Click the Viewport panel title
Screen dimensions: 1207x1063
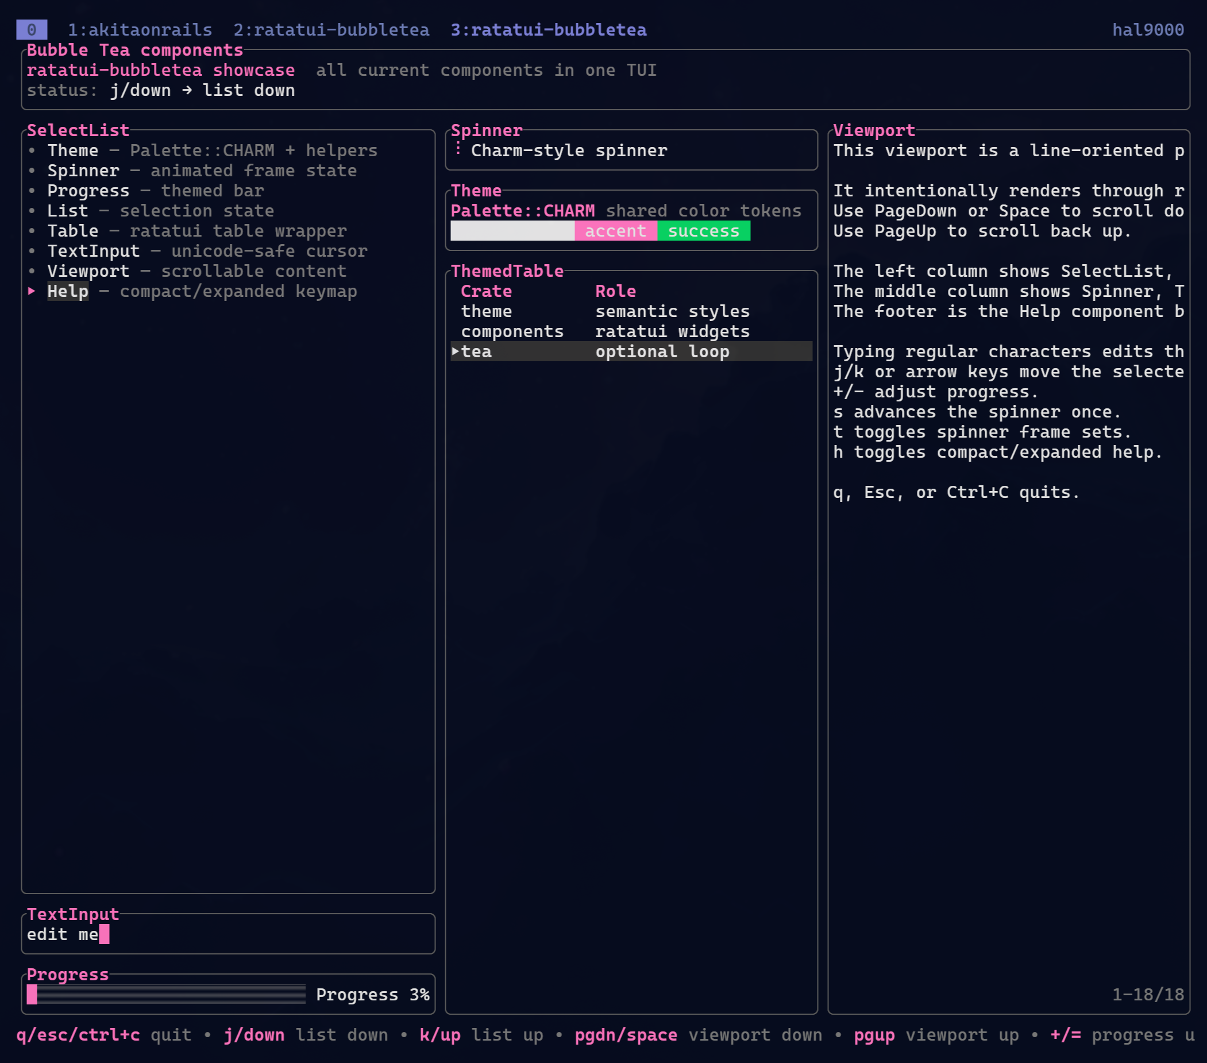point(874,130)
